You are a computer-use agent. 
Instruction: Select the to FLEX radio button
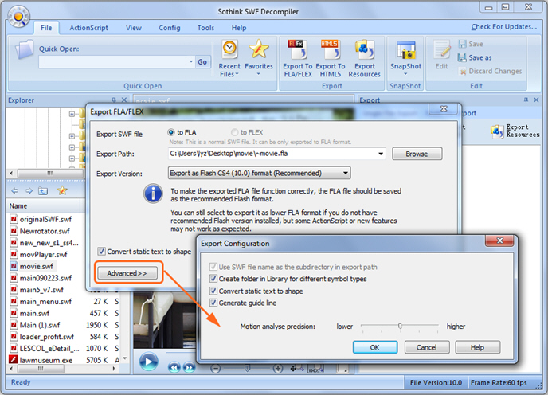click(234, 132)
